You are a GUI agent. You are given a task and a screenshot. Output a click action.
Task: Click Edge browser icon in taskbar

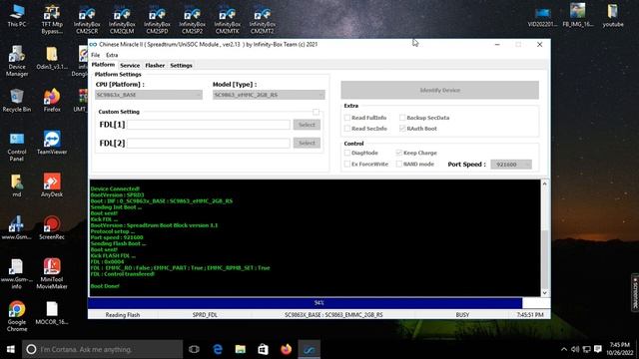coord(218,349)
